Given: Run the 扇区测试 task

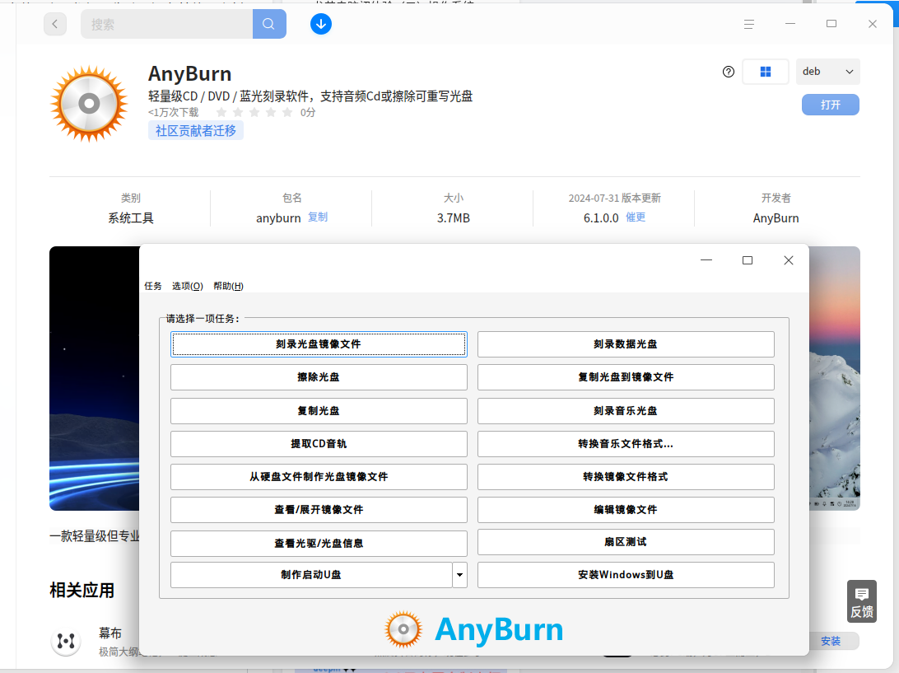Looking at the screenshot, I should (626, 542).
